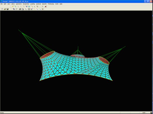
Task: Open a file with the folder icon
Action: [5, 9]
